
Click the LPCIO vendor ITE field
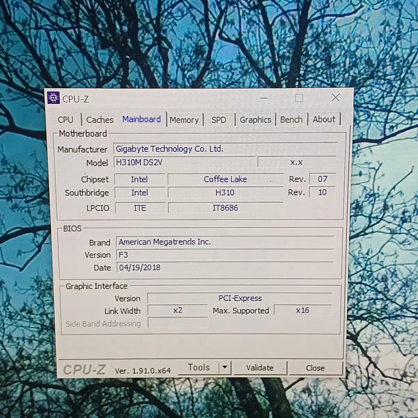pyautogui.click(x=140, y=208)
